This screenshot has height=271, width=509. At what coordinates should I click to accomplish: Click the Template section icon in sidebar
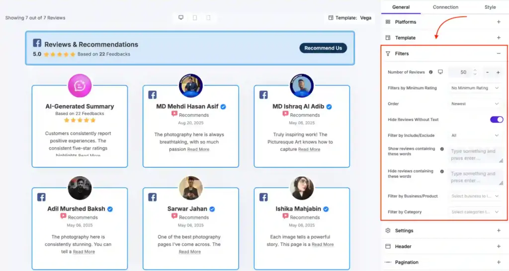point(388,38)
